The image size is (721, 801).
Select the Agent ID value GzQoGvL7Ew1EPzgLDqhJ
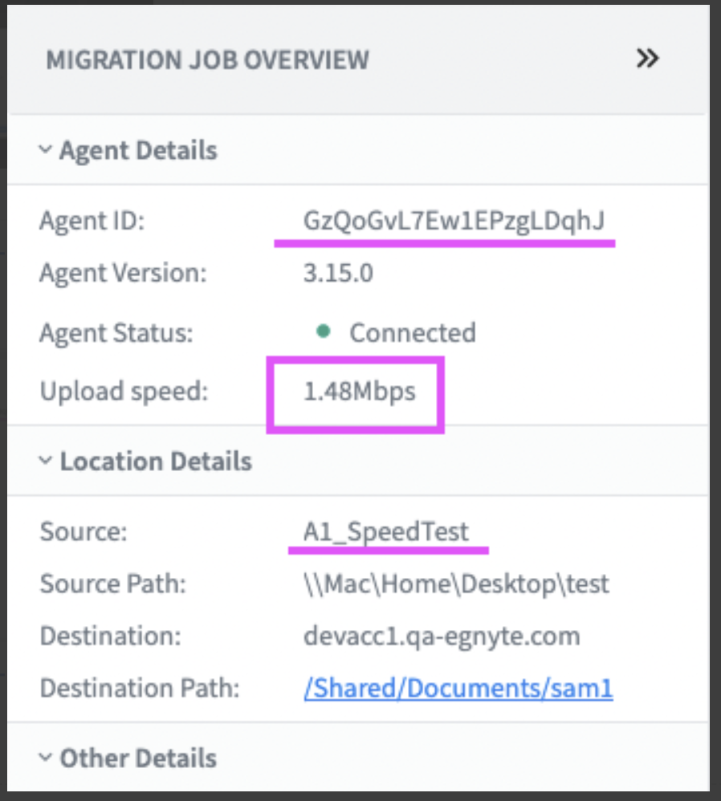(454, 221)
